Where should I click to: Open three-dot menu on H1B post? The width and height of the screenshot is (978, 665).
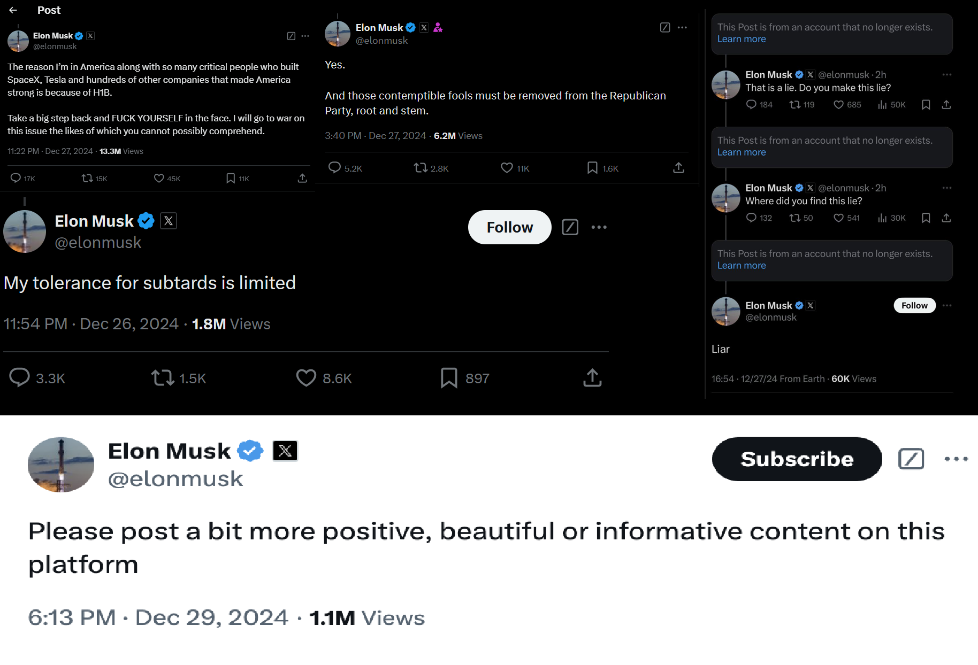[305, 36]
